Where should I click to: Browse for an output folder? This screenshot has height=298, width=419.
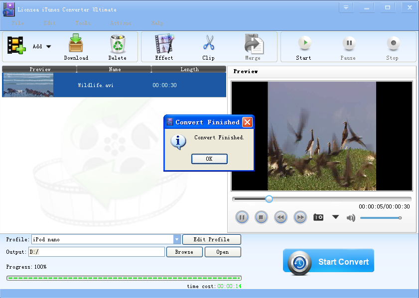pyautogui.click(x=184, y=252)
